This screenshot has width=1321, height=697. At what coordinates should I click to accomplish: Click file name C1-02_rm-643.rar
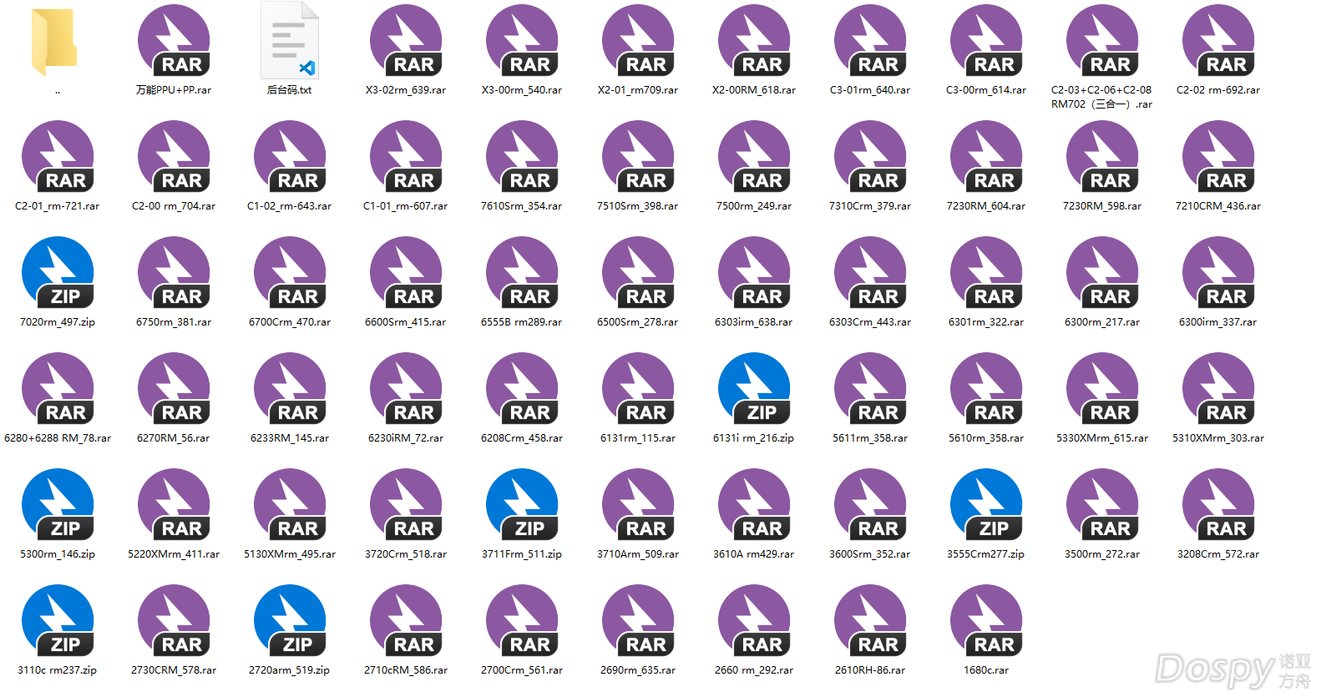point(290,206)
